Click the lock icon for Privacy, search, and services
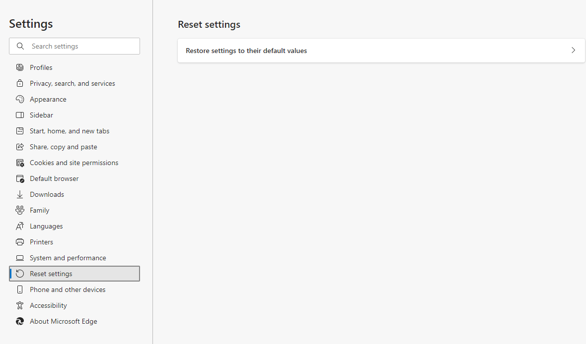Viewport: 586px width, 344px height. click(20, 83)
